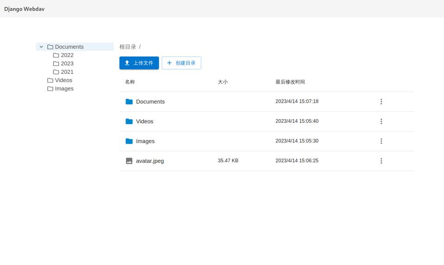Open more options for avatar.jpeg row
The width and height of the screenshot is (444, 265).
tap(381, 161)
